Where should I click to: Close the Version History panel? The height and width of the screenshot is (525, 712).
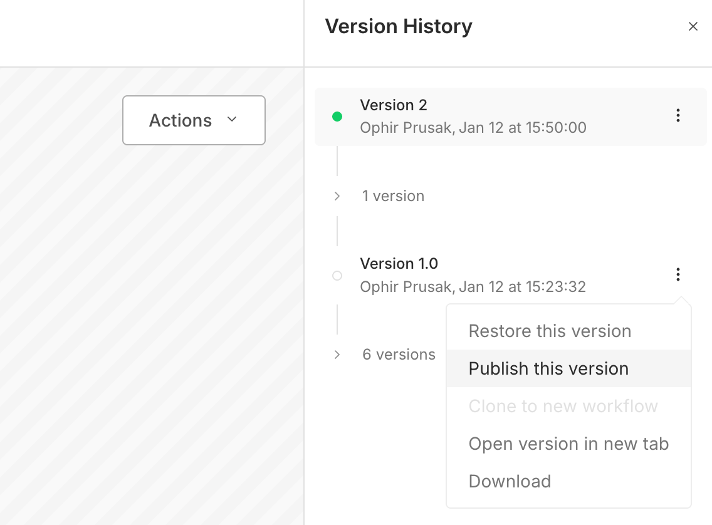point(693,26)
